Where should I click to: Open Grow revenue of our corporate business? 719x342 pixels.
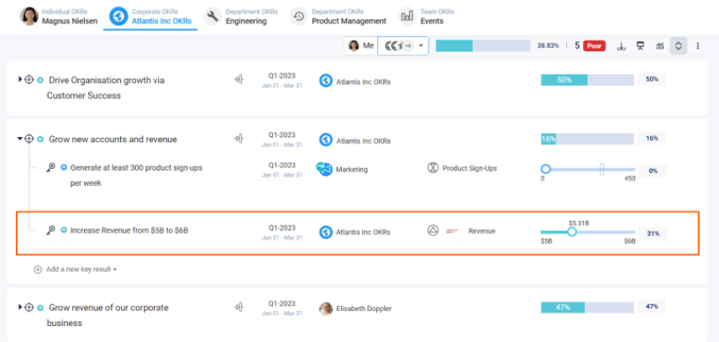(x=108, y=315)
